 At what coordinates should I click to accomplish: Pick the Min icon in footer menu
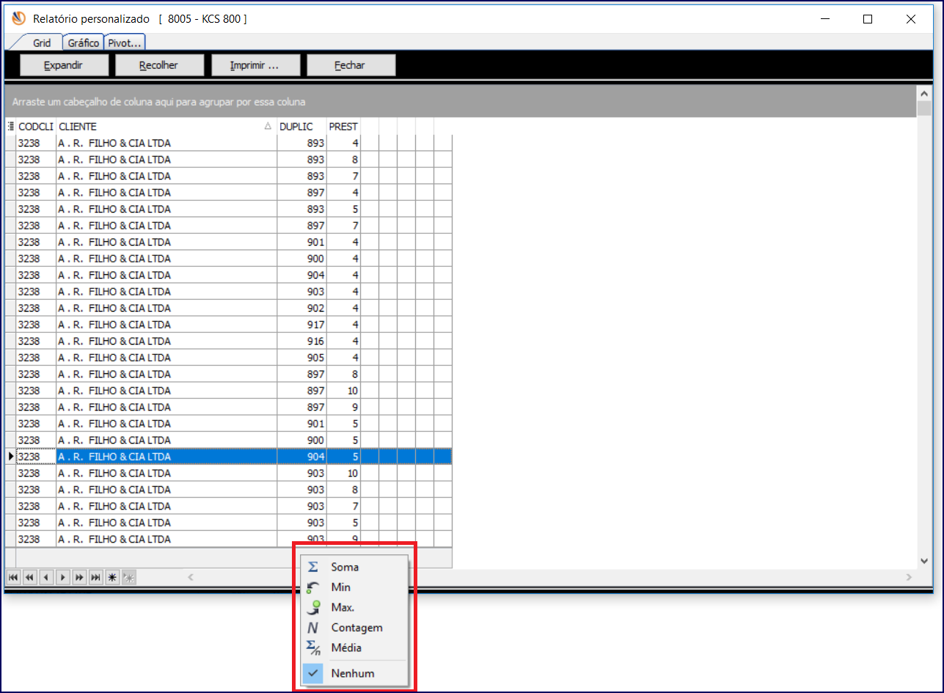[x=313, y=587]
